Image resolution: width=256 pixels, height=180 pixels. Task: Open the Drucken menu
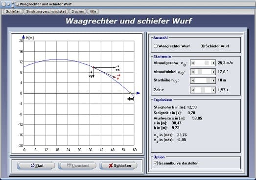(x=78, y=12)
